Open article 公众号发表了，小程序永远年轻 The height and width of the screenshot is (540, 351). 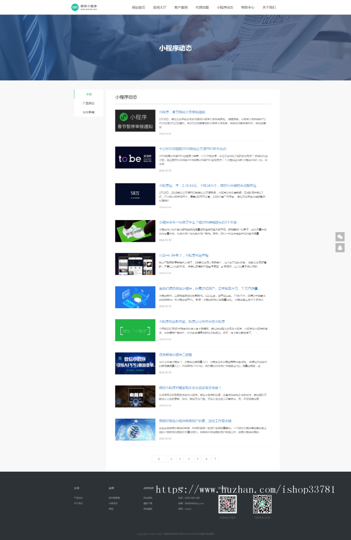pos(184,256)
